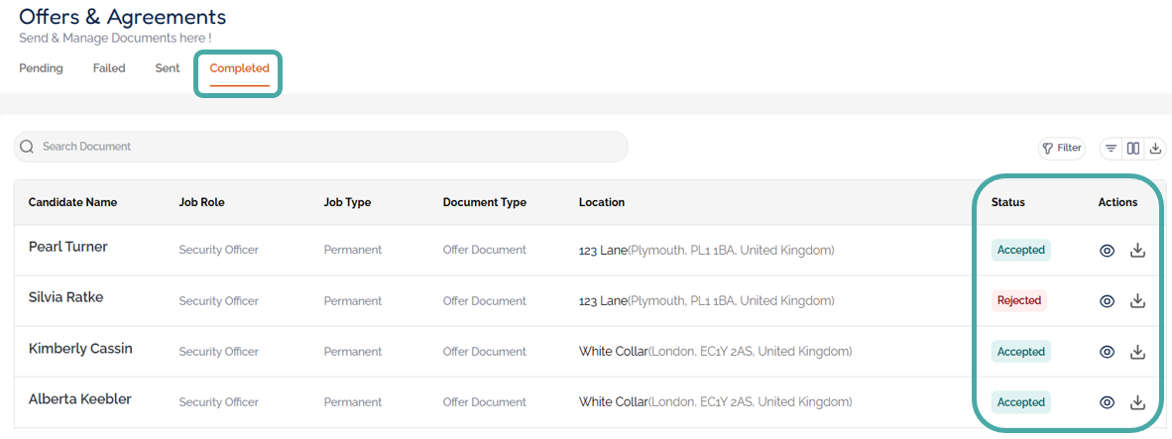Click the export download icon near Filter
This screenshot has height=439, width=1172.
click(x=1155, y=149)
